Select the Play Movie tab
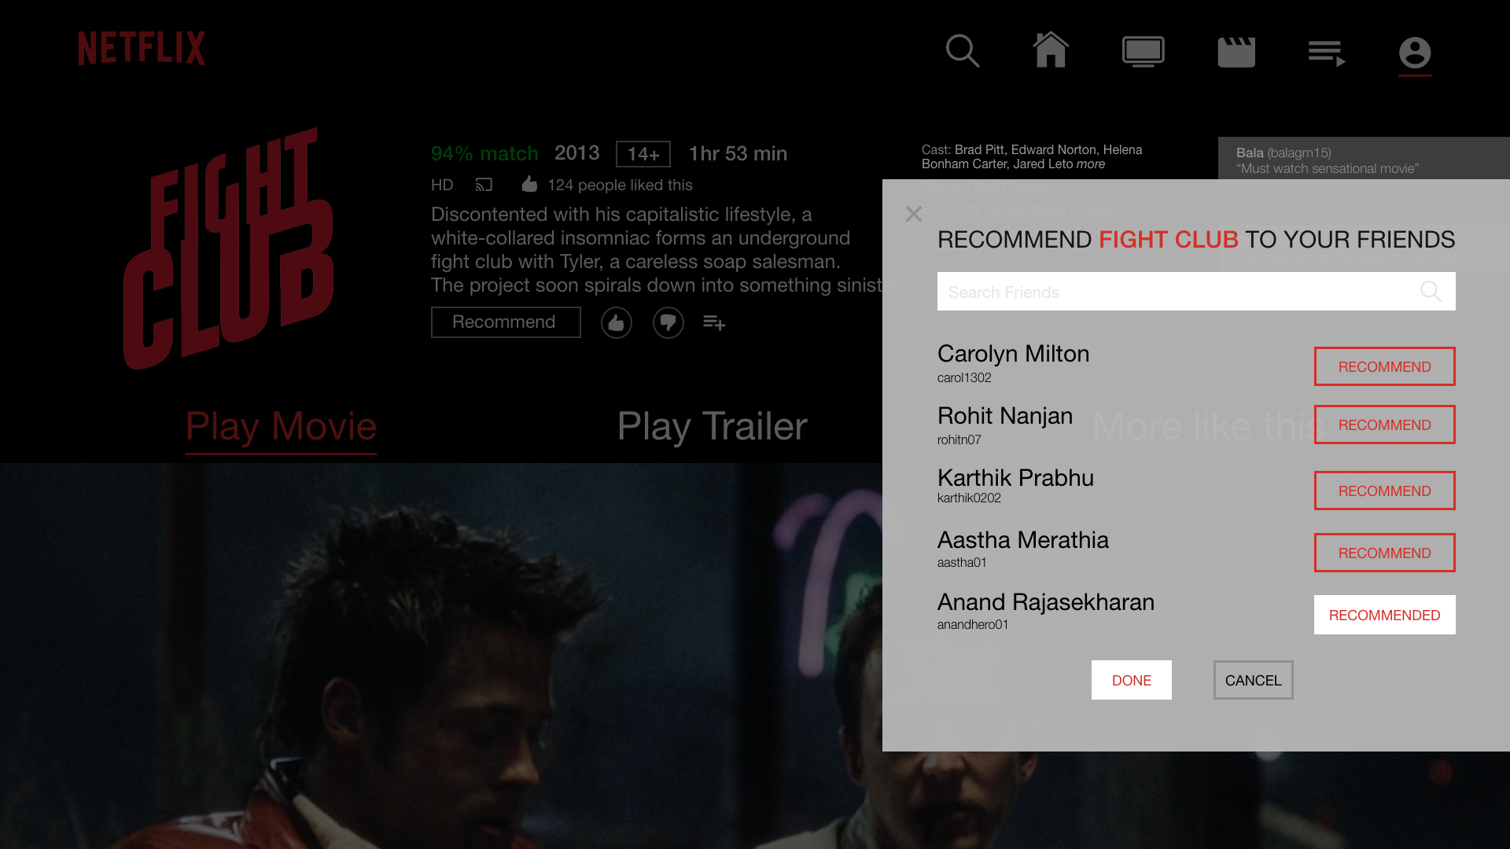 [282, 427]
